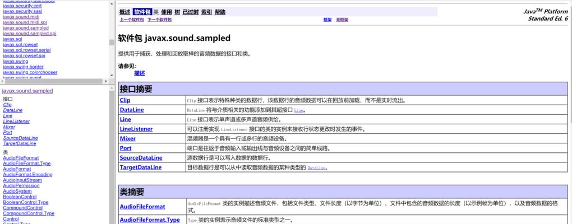Open DataLine in the left 接口 list
The height and width of the screenshot is (224, 572).
tap(13, 110)
